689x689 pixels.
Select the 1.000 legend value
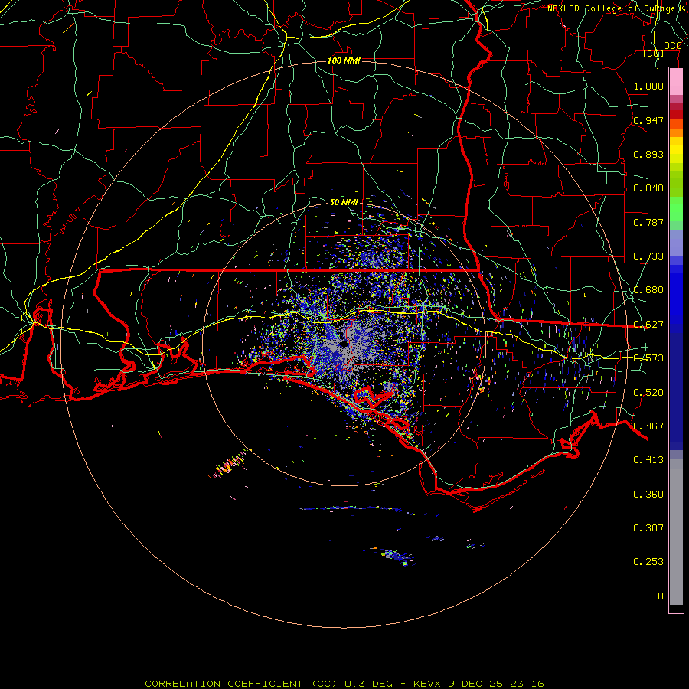(648, 86)
